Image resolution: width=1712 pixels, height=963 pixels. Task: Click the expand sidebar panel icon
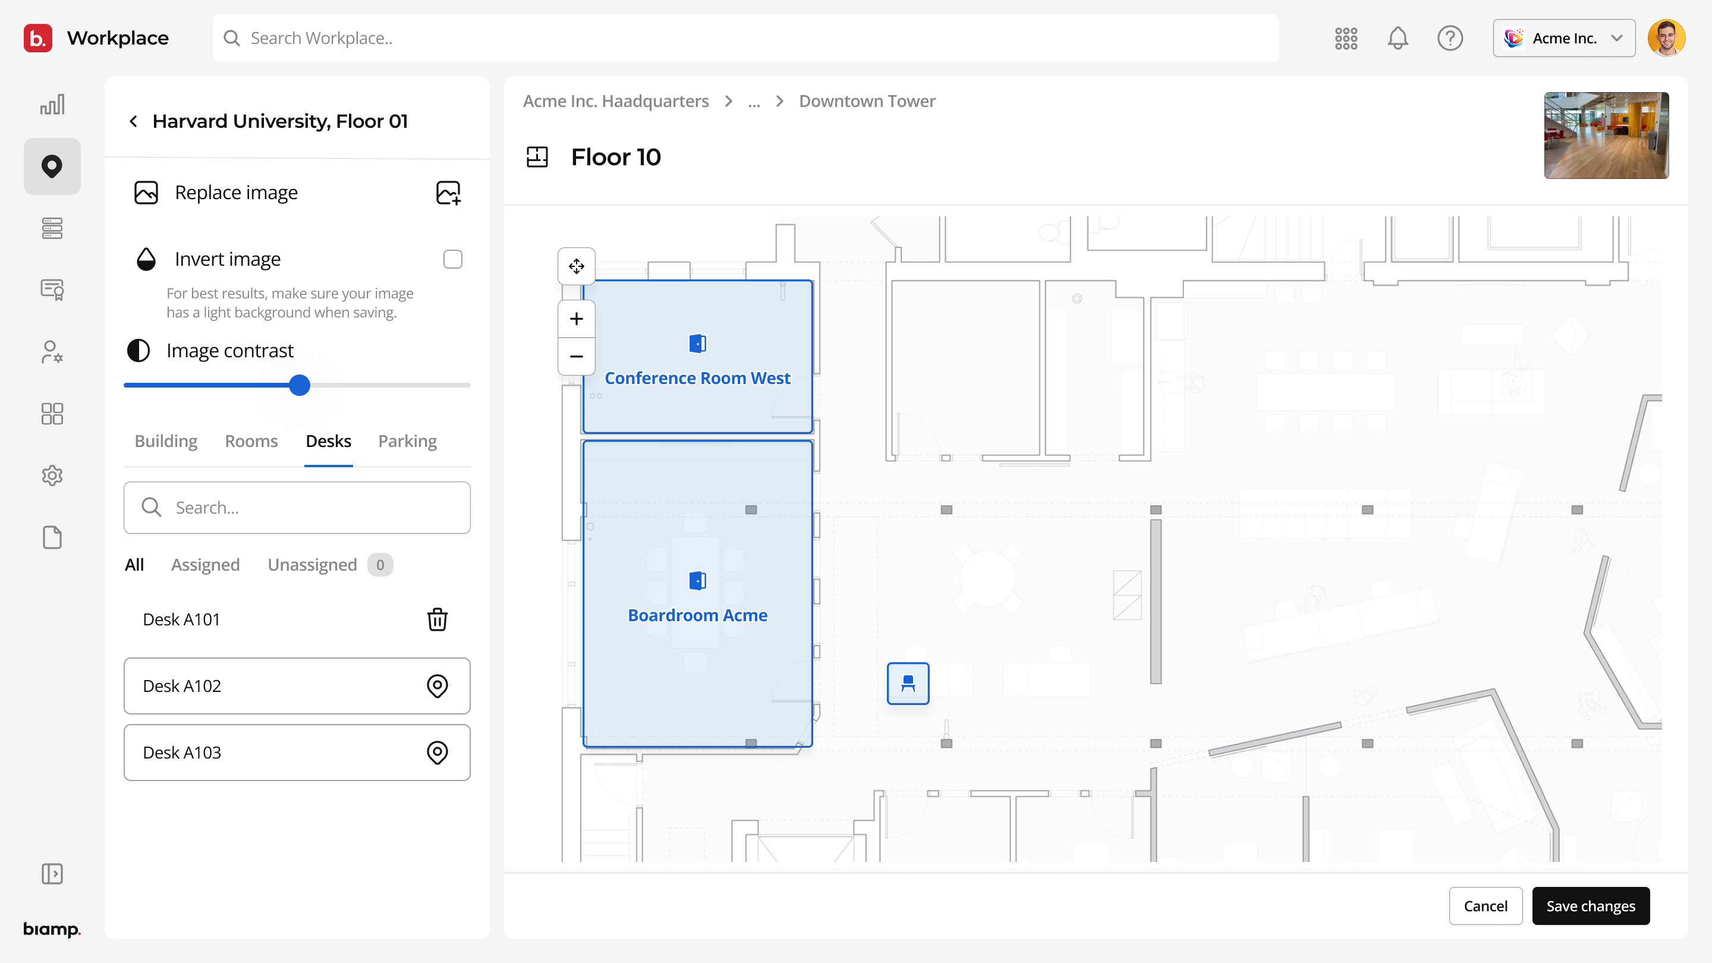pyautogui.click(x=52, y=873)
